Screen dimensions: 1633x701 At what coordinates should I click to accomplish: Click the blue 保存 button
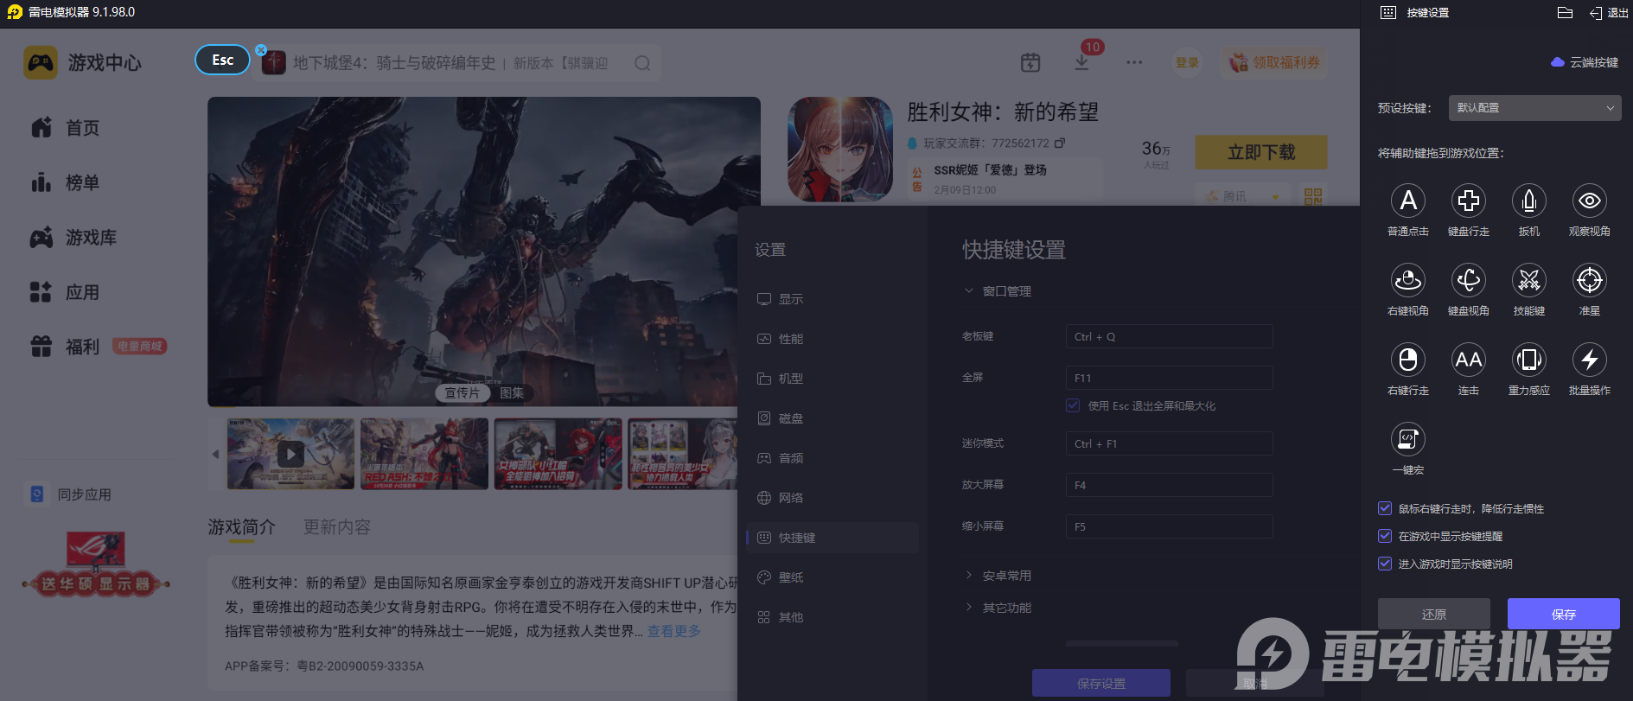(1563, 614)
